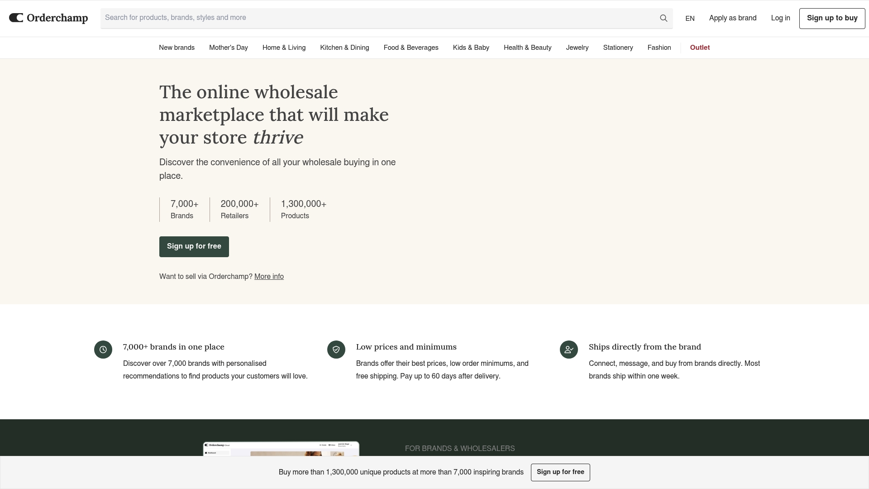Click the main hero headline text
The height and width of the screenshot is (489, 869).
click(x=274, y=115)
